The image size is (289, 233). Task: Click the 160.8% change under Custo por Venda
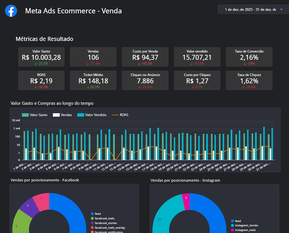[x=145, y=64]
